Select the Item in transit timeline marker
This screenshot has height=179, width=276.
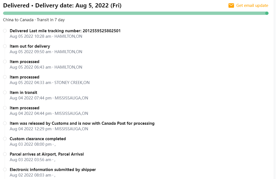(x=5, y=93)
